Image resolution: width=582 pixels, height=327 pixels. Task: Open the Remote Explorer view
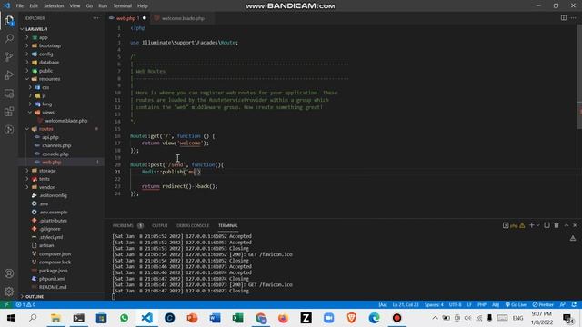[x=9, y=94]
